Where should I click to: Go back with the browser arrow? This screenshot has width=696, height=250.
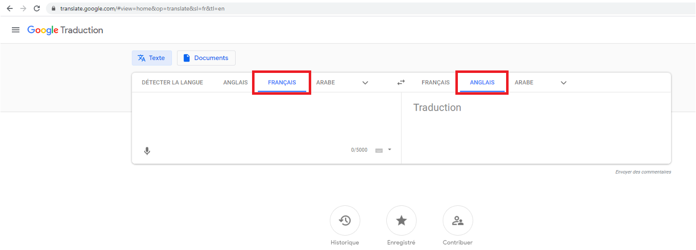pos(9,8)
